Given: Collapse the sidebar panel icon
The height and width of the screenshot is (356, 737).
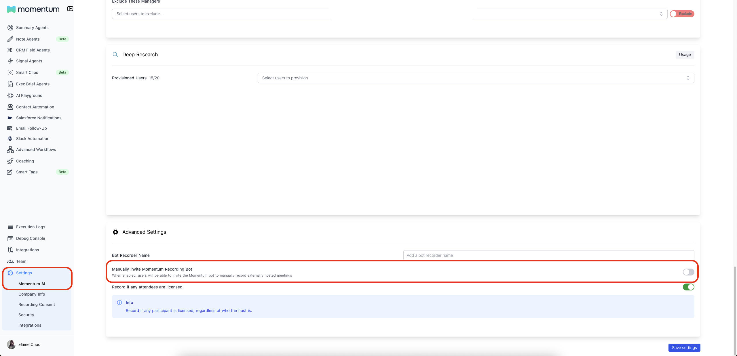Looking at the screenshot, I should tap(70, 9).
